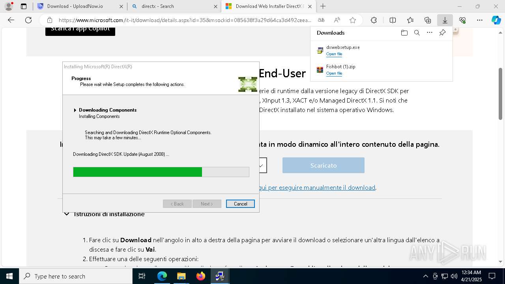Close the directx Search tab
This screenshot has height=284, width=505.
(x=215, y=6)
